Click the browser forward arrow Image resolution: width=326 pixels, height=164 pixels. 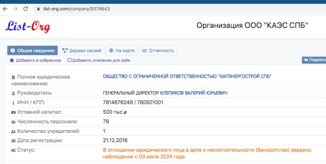point(15,9)
